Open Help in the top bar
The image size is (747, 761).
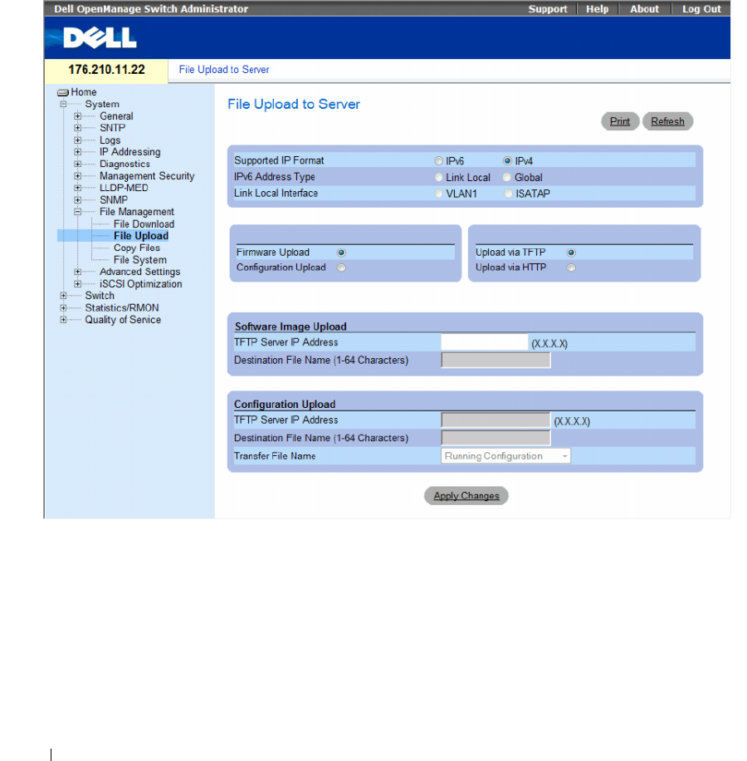click(597, 9)
